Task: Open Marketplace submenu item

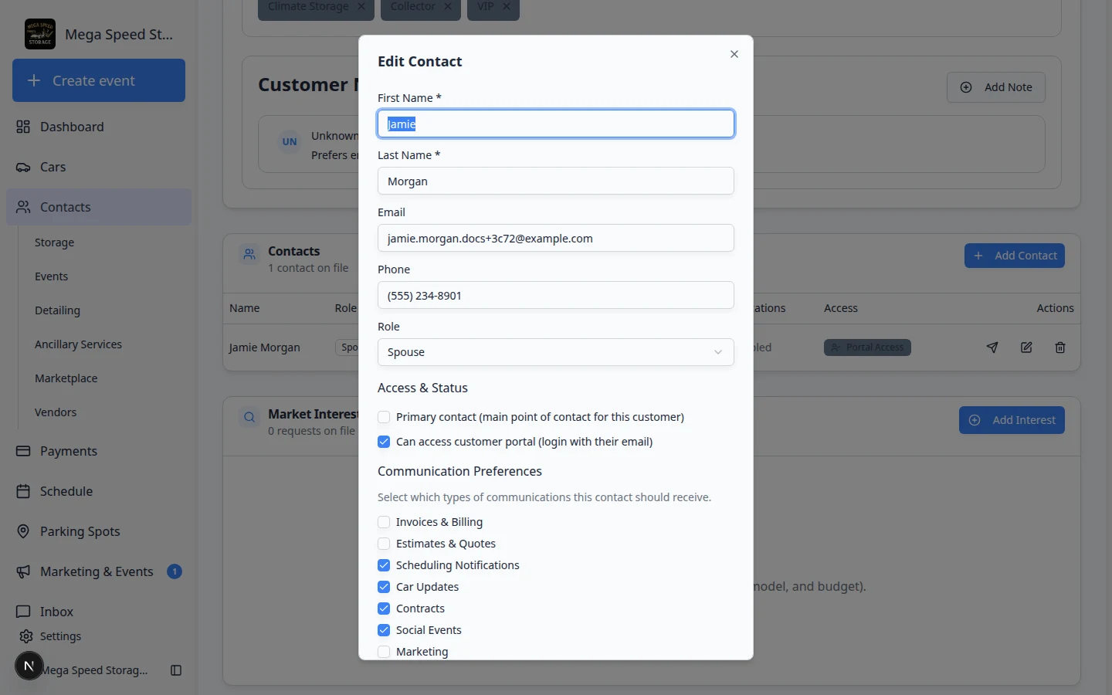Action: tap(66, 378)
